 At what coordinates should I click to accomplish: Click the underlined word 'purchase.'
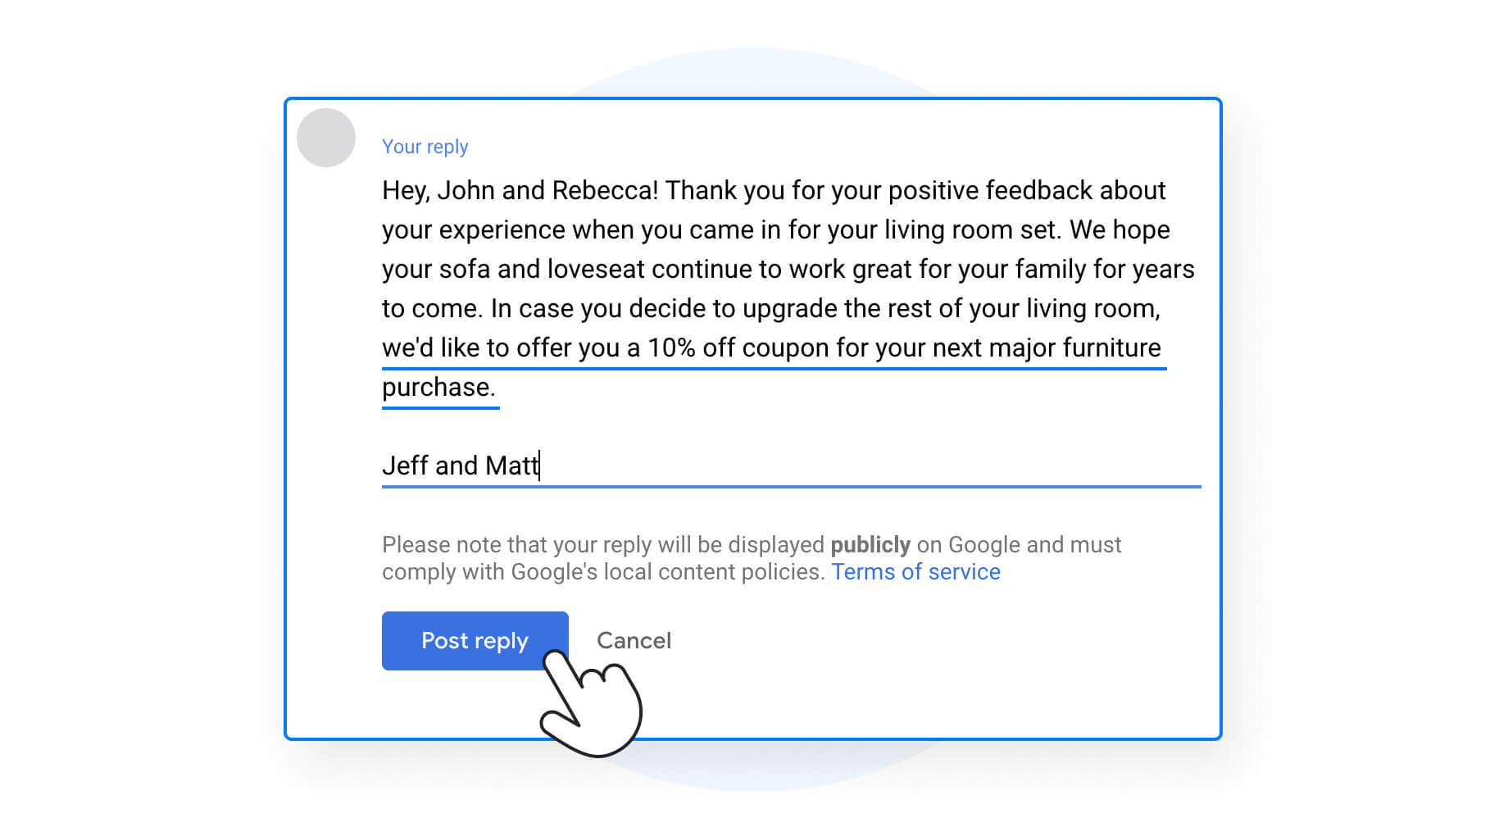[x=439, y=387]
